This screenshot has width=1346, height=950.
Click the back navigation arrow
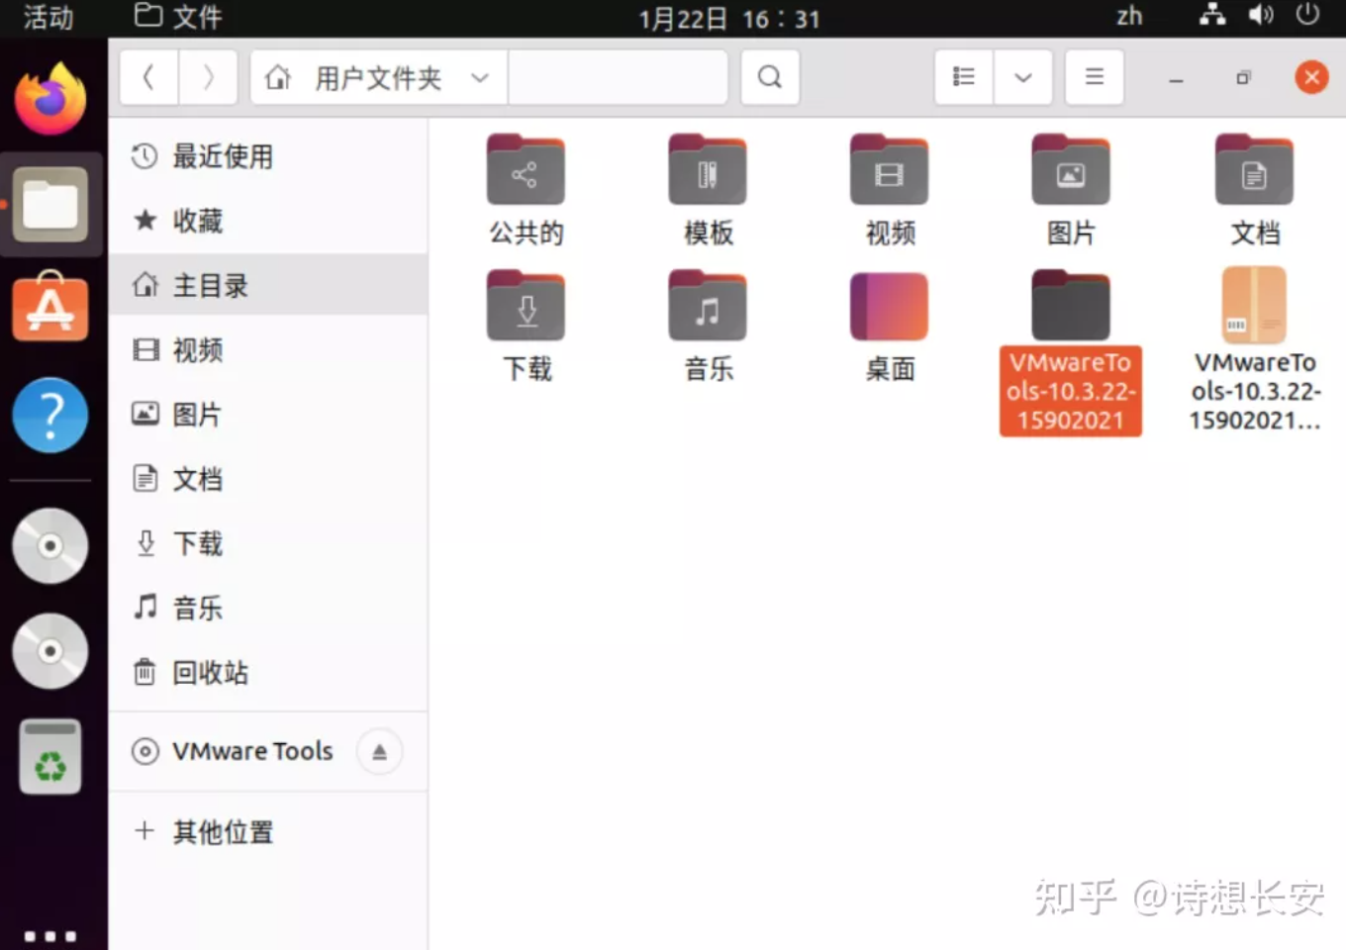148,77
